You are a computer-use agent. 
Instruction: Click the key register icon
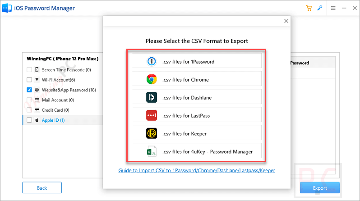(320, 8)
